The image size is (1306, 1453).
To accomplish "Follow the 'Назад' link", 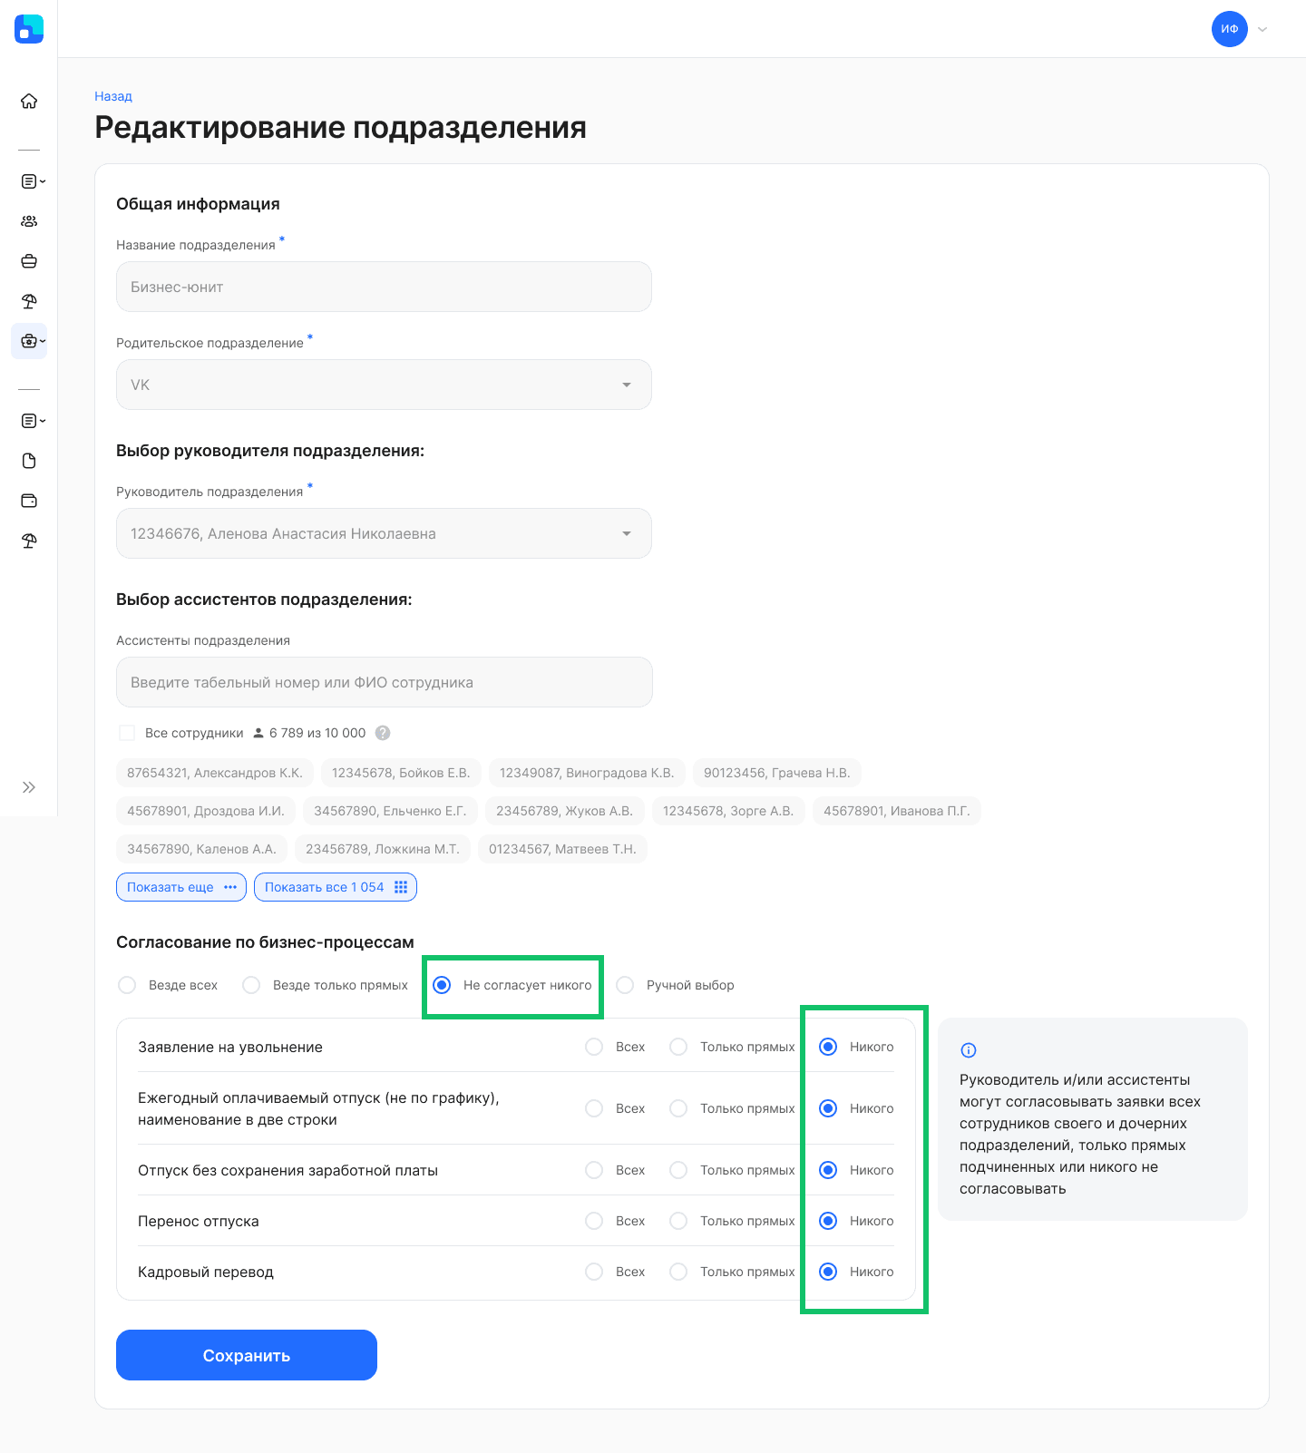I will tap(113, 96).
